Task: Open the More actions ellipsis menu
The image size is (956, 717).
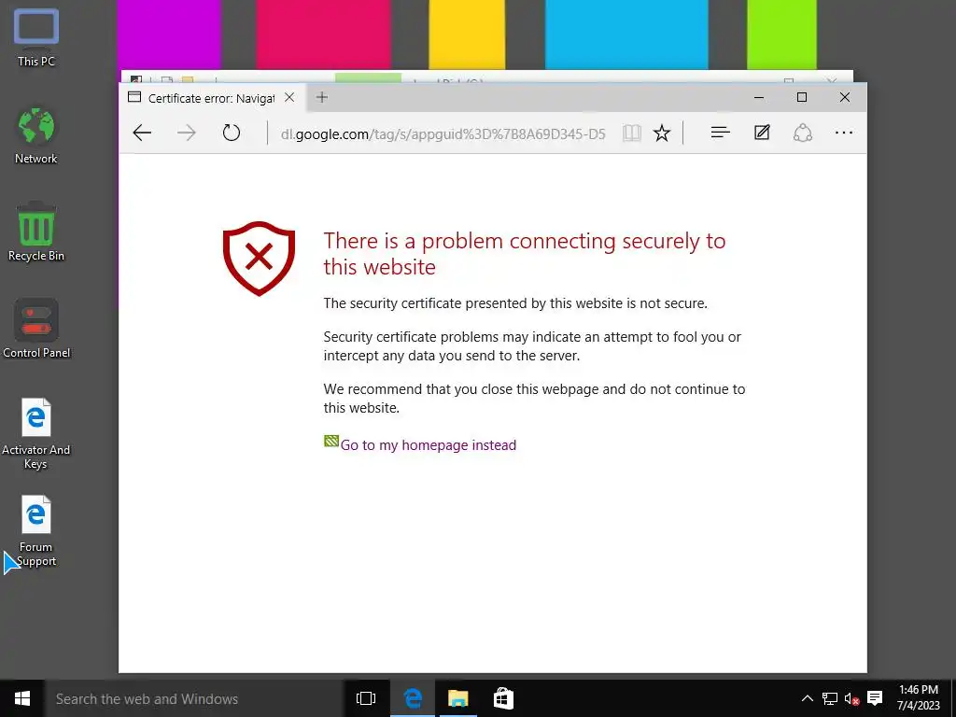Action: point(844,133)
